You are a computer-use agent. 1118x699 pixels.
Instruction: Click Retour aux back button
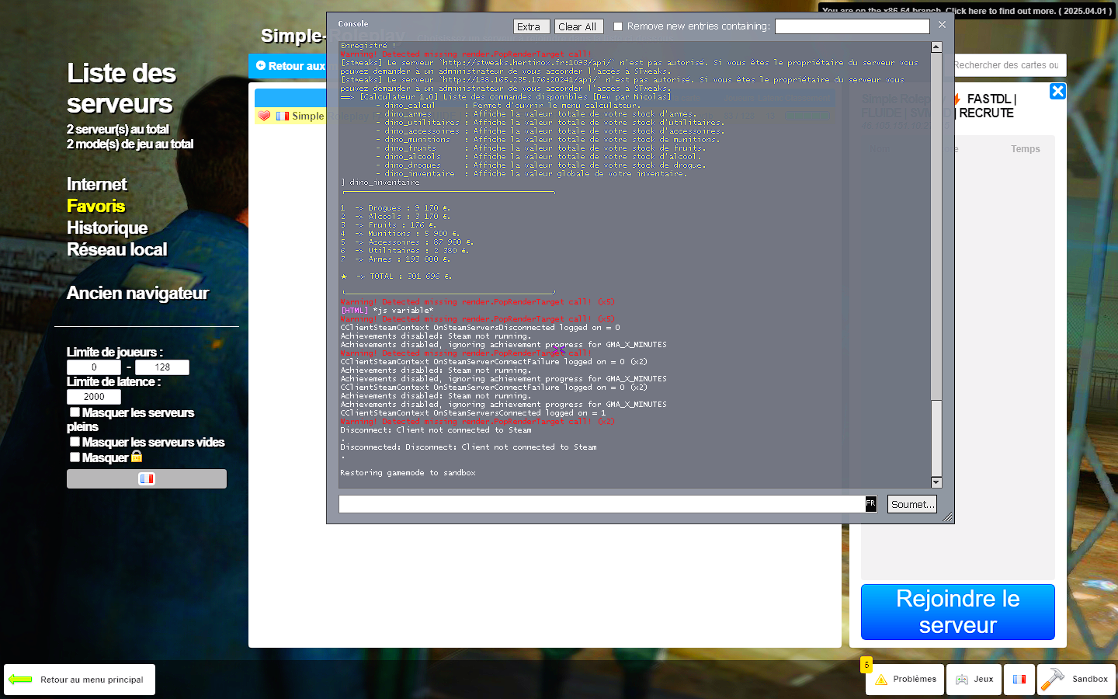click(290, 66)
